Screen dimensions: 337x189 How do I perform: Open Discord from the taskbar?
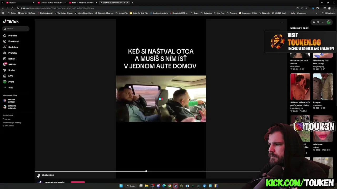point(158,186)
